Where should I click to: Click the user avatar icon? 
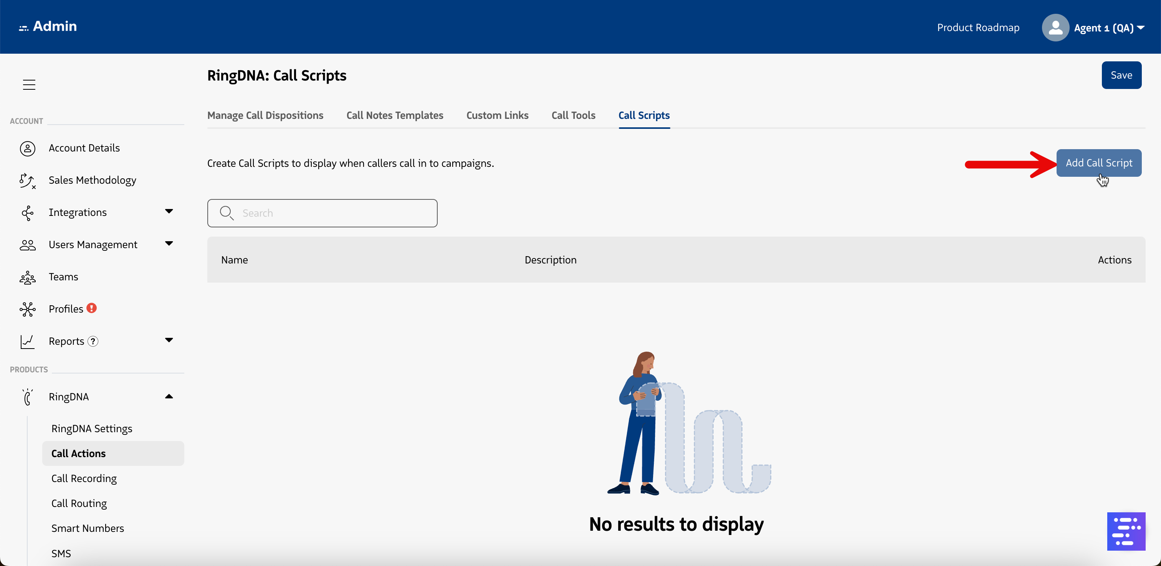(x=1055, y=28)
